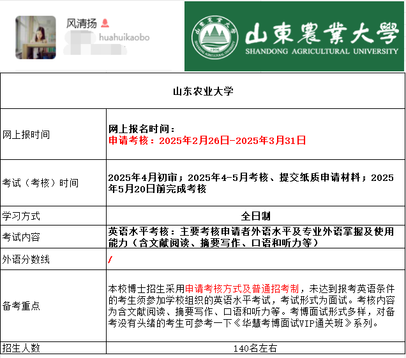Select the red slash in 外语分数线 cell
Image resolution: width=406 pixels, height=358 pixels.
(110, 259)
